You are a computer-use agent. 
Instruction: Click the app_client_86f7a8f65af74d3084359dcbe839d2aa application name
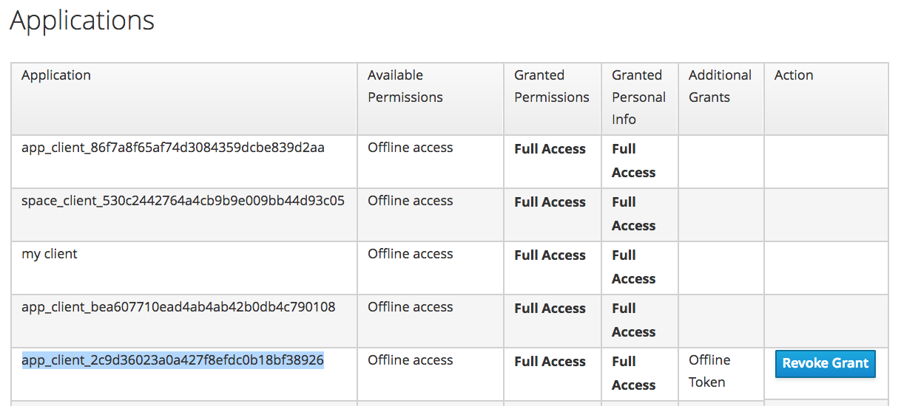tap(172, 148)
